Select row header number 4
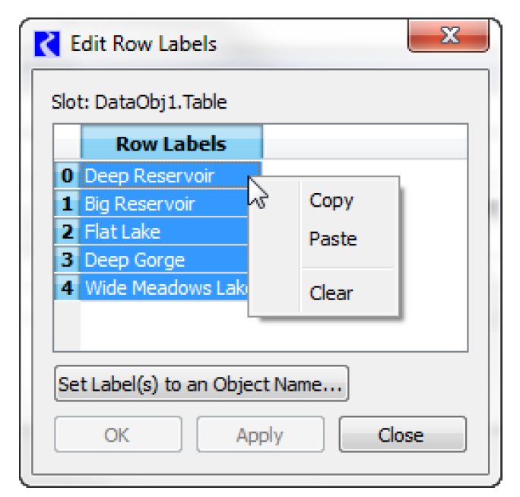 pos(67,288)
